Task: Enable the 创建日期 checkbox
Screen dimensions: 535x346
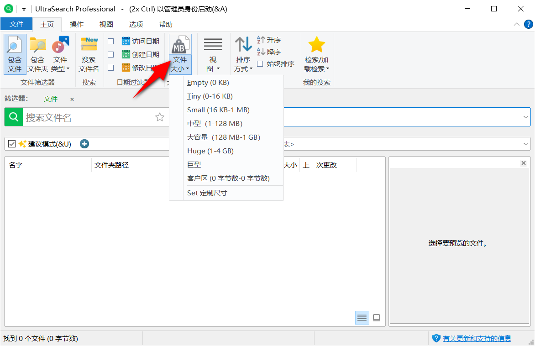Action: pos(110,54)
